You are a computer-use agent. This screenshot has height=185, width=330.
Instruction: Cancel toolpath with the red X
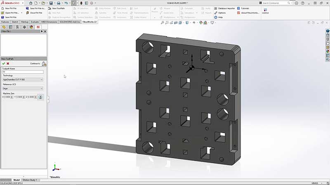click(x=8, y=63)
